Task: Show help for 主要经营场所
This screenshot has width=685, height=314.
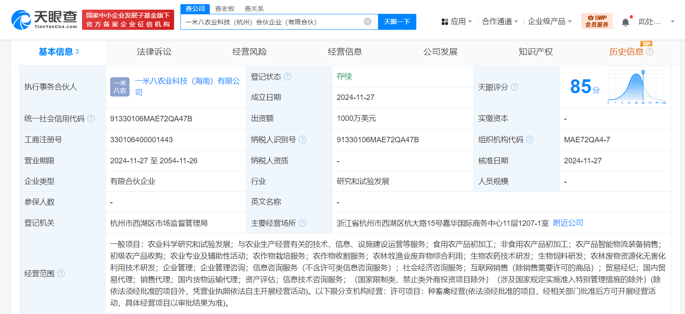Action: coord(302,223)
